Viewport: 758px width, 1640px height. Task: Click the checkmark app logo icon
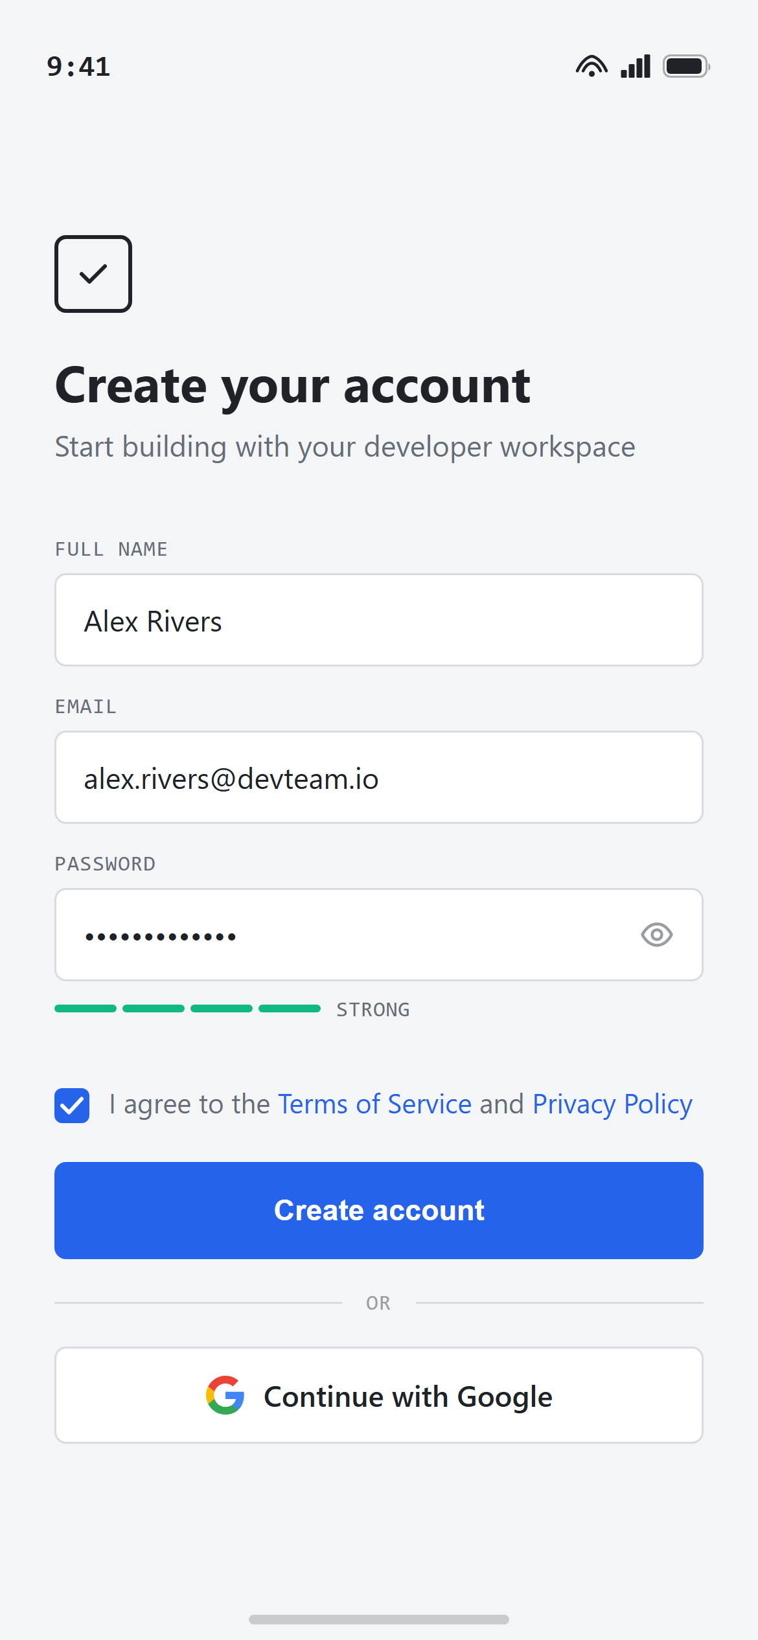pyautogui.click(x=93, y=274)
